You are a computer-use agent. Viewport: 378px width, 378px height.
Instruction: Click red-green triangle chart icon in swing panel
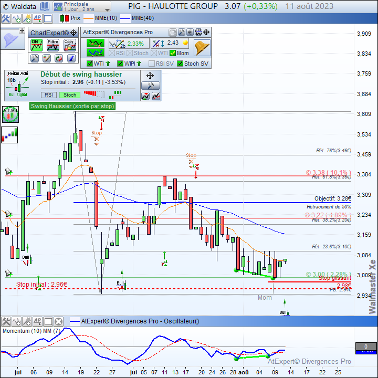pyautogui.click(x=145, y=96)
